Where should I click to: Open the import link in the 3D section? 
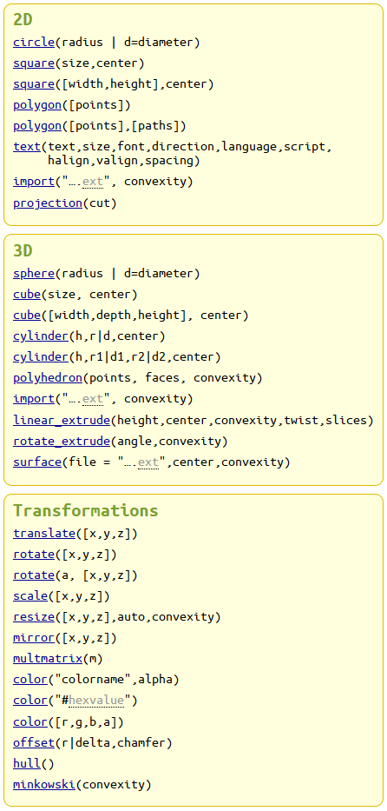[x=34, y=399]
